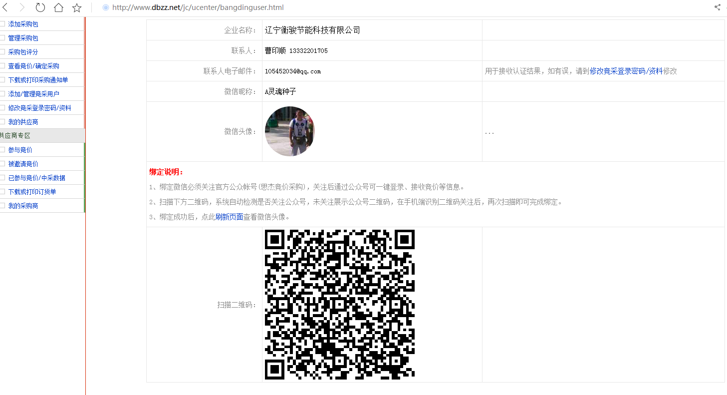Click the 微信昵称 field label
The image size is (727, 395).
[241, 91]
